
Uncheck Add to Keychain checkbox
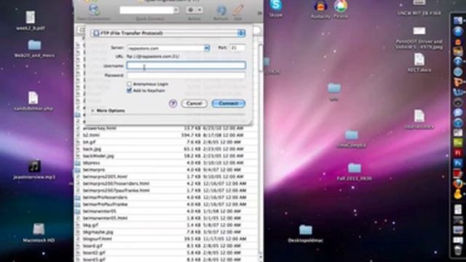129,90
